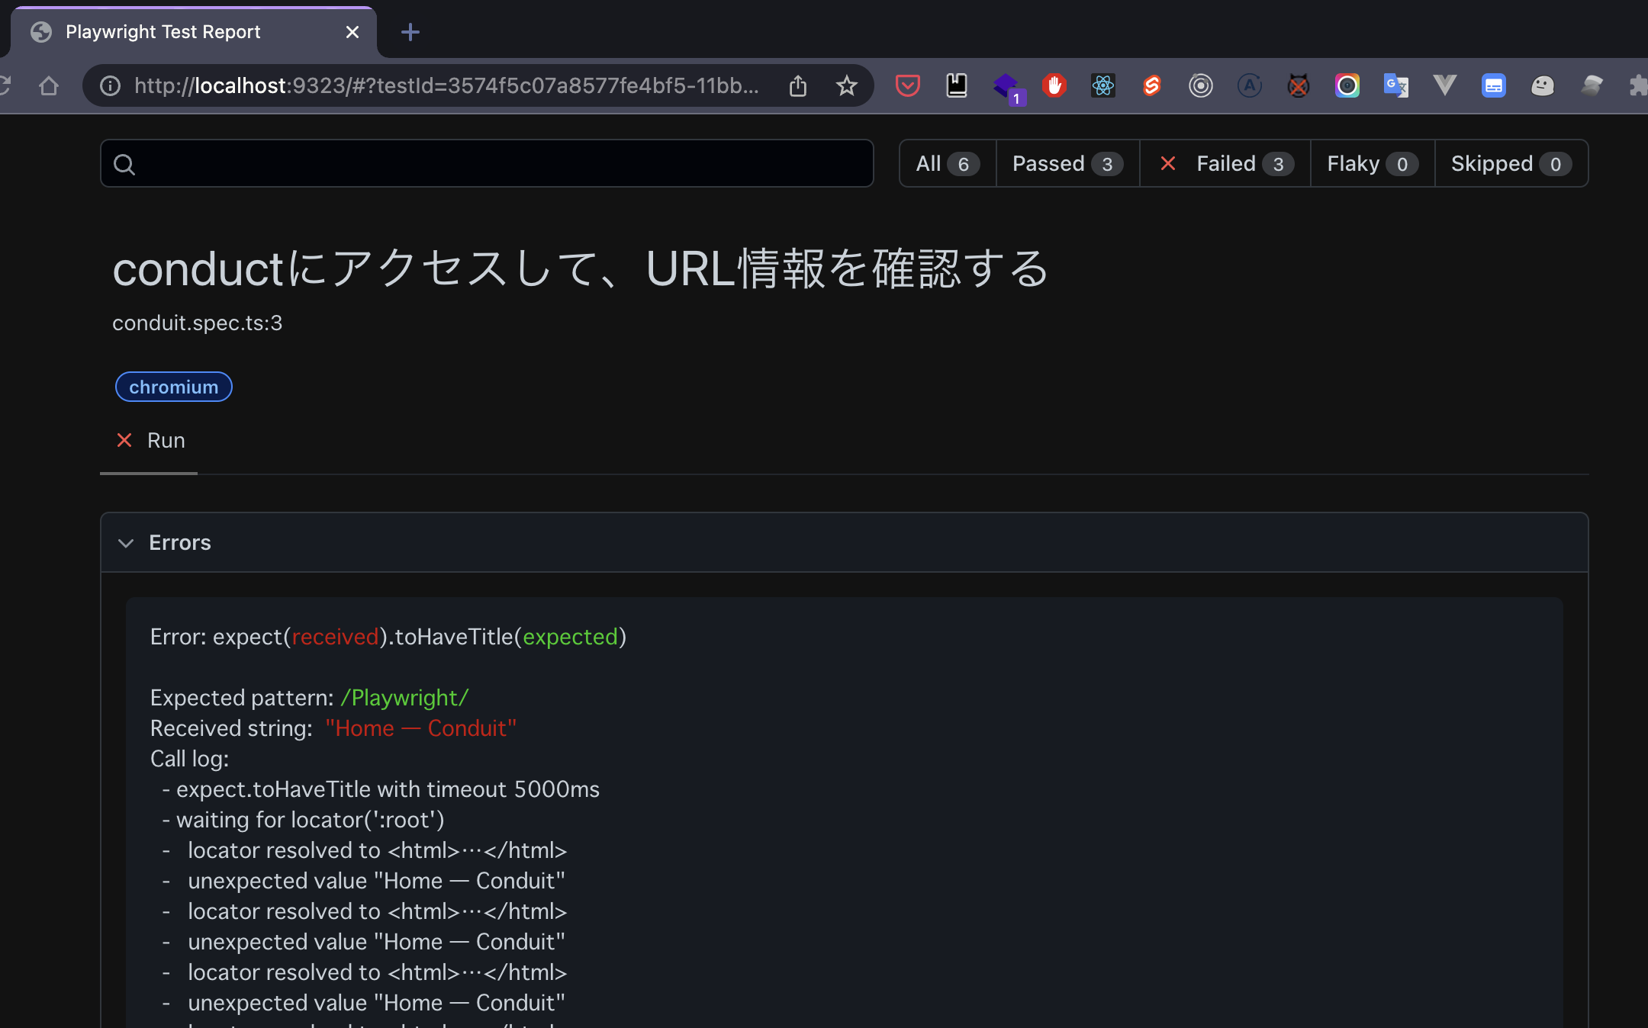Select the Run tab of the failed test
Image resolution: width=1648 pixels, height=1028 pixels.
[x=150, y=440]
